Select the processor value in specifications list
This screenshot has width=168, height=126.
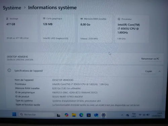click(x=80, y=84)
